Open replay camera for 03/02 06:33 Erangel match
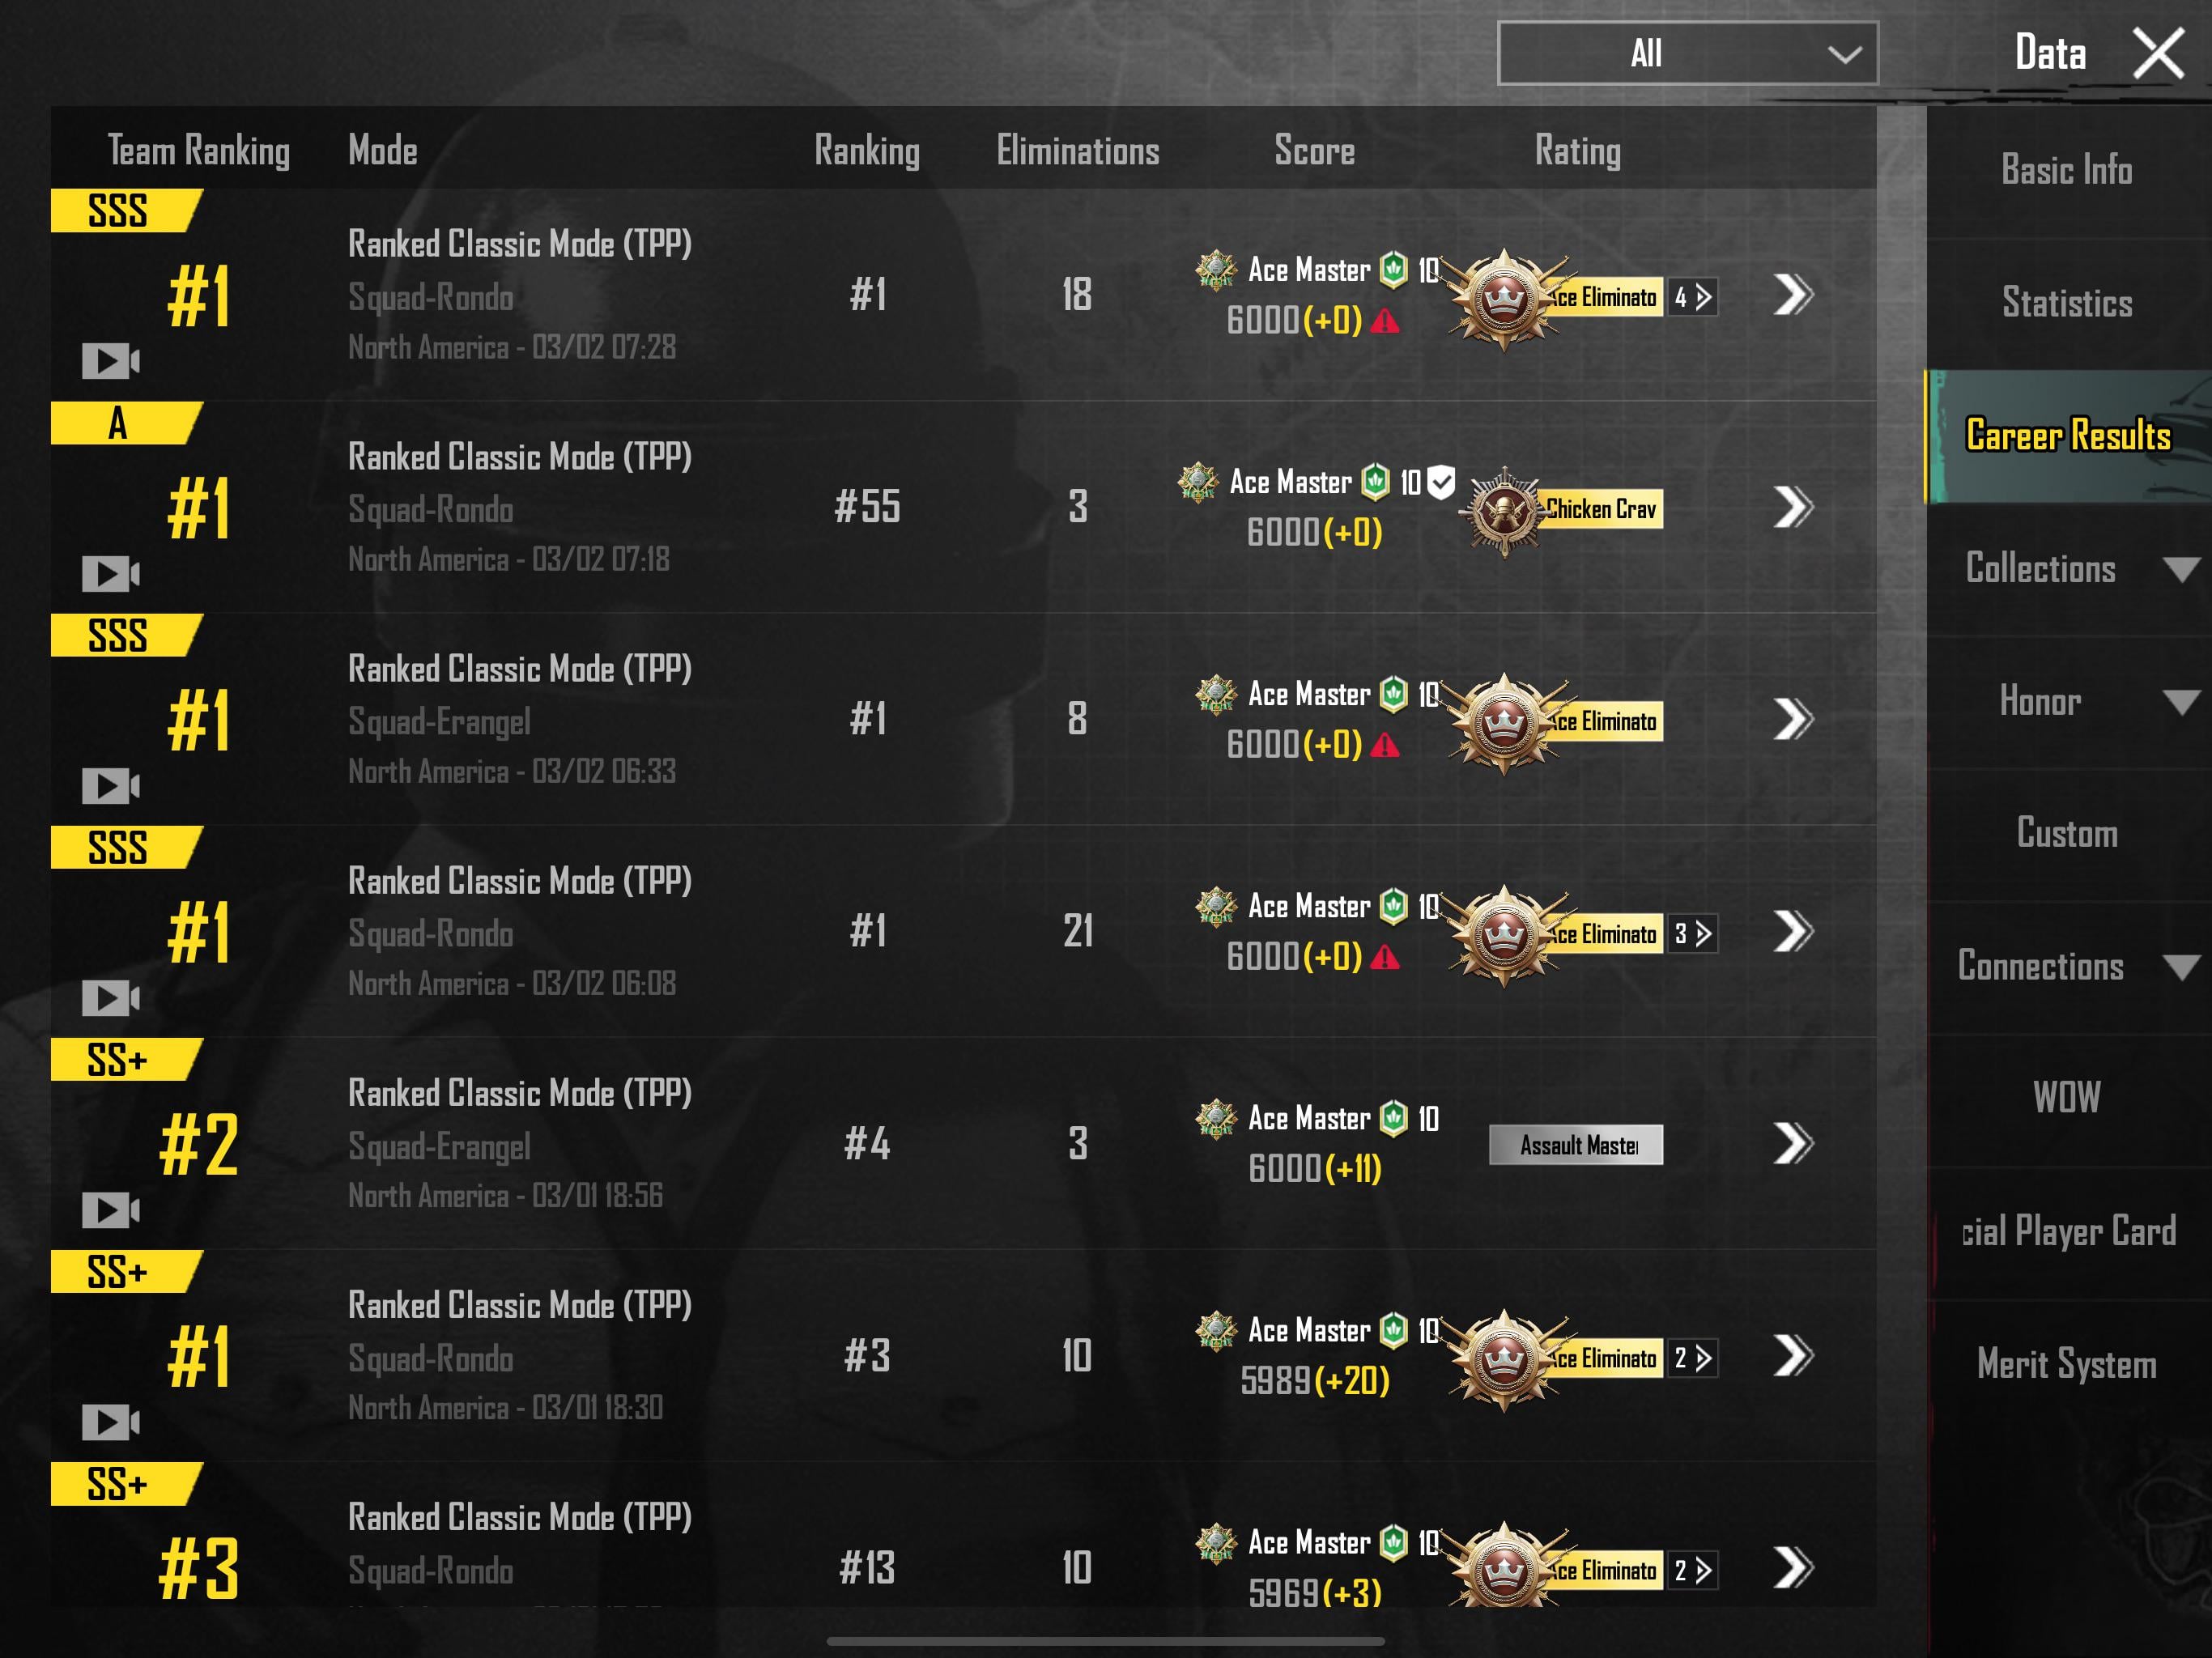The height and width of the screenshot is (1658, 2212). 110,786
